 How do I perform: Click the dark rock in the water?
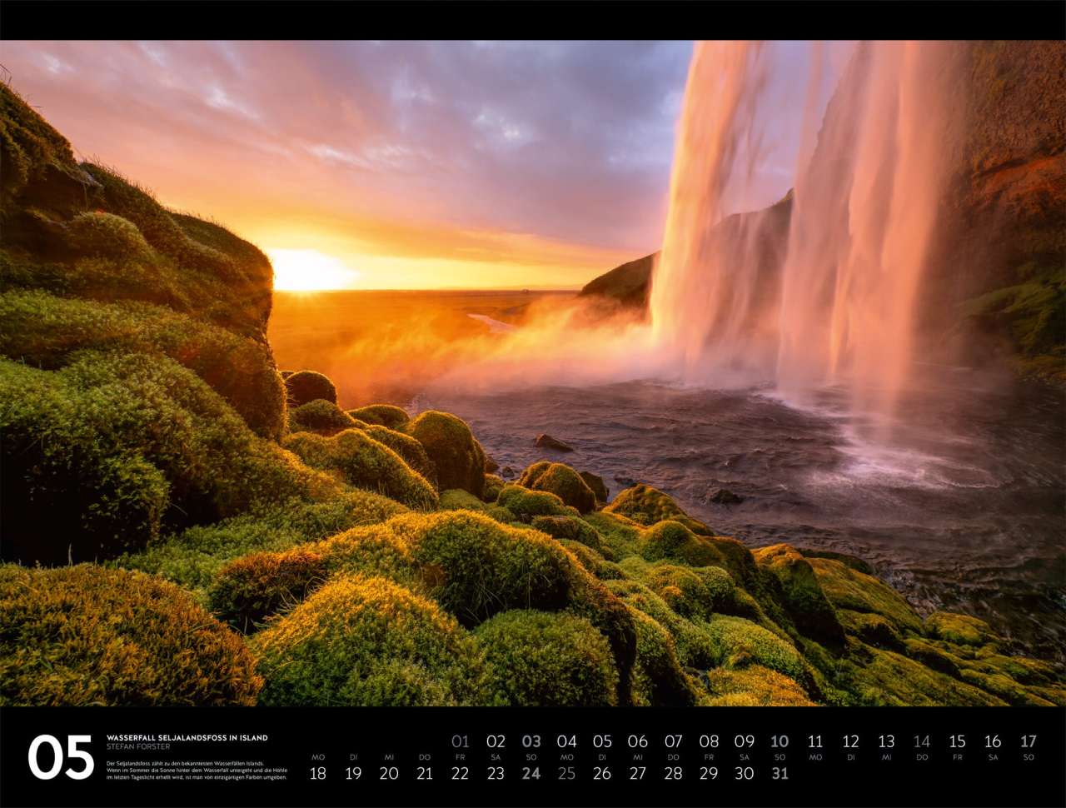tap(553, 443)
